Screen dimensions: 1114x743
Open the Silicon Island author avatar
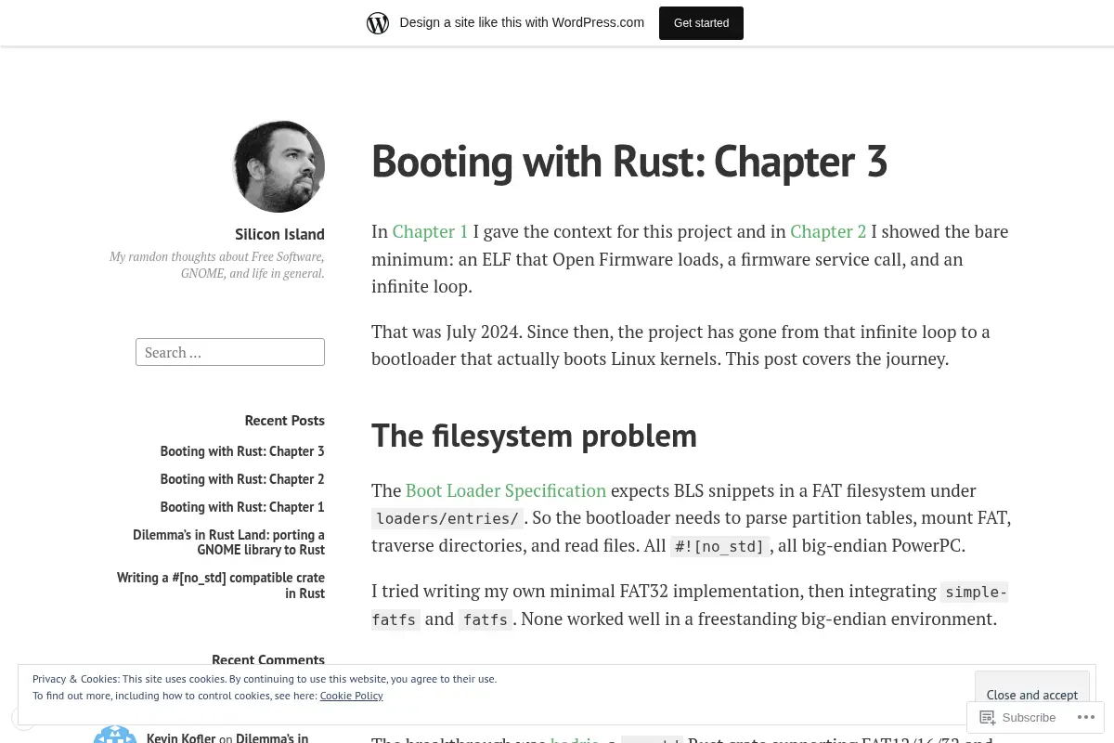click(x=278, y=166)
